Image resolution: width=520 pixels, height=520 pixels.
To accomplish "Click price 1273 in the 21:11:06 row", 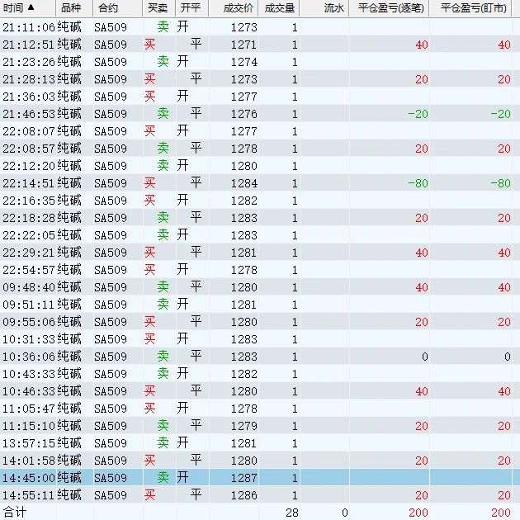I will (x=243, y=27).
